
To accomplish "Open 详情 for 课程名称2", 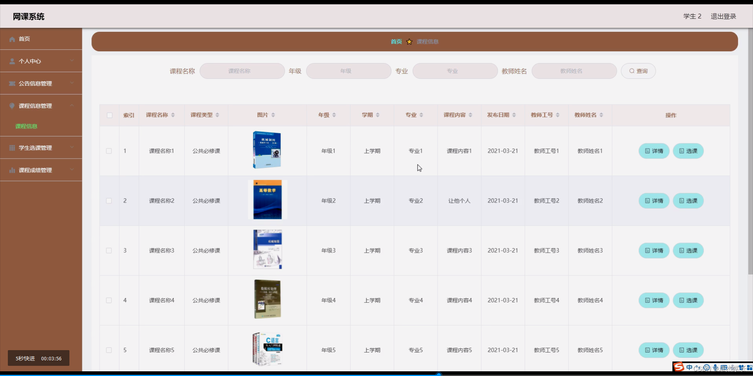I will point(654,201).
